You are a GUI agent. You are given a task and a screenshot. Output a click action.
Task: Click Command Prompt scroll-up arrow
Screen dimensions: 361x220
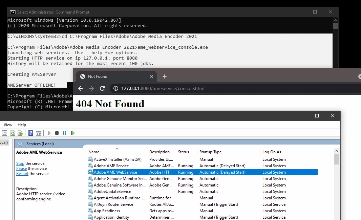(x=336, y=20)
